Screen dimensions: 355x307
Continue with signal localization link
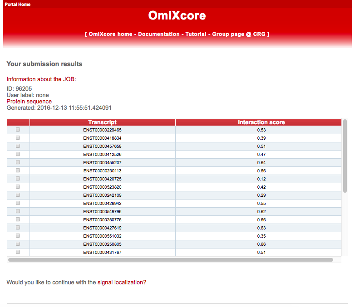coord(122,283)
